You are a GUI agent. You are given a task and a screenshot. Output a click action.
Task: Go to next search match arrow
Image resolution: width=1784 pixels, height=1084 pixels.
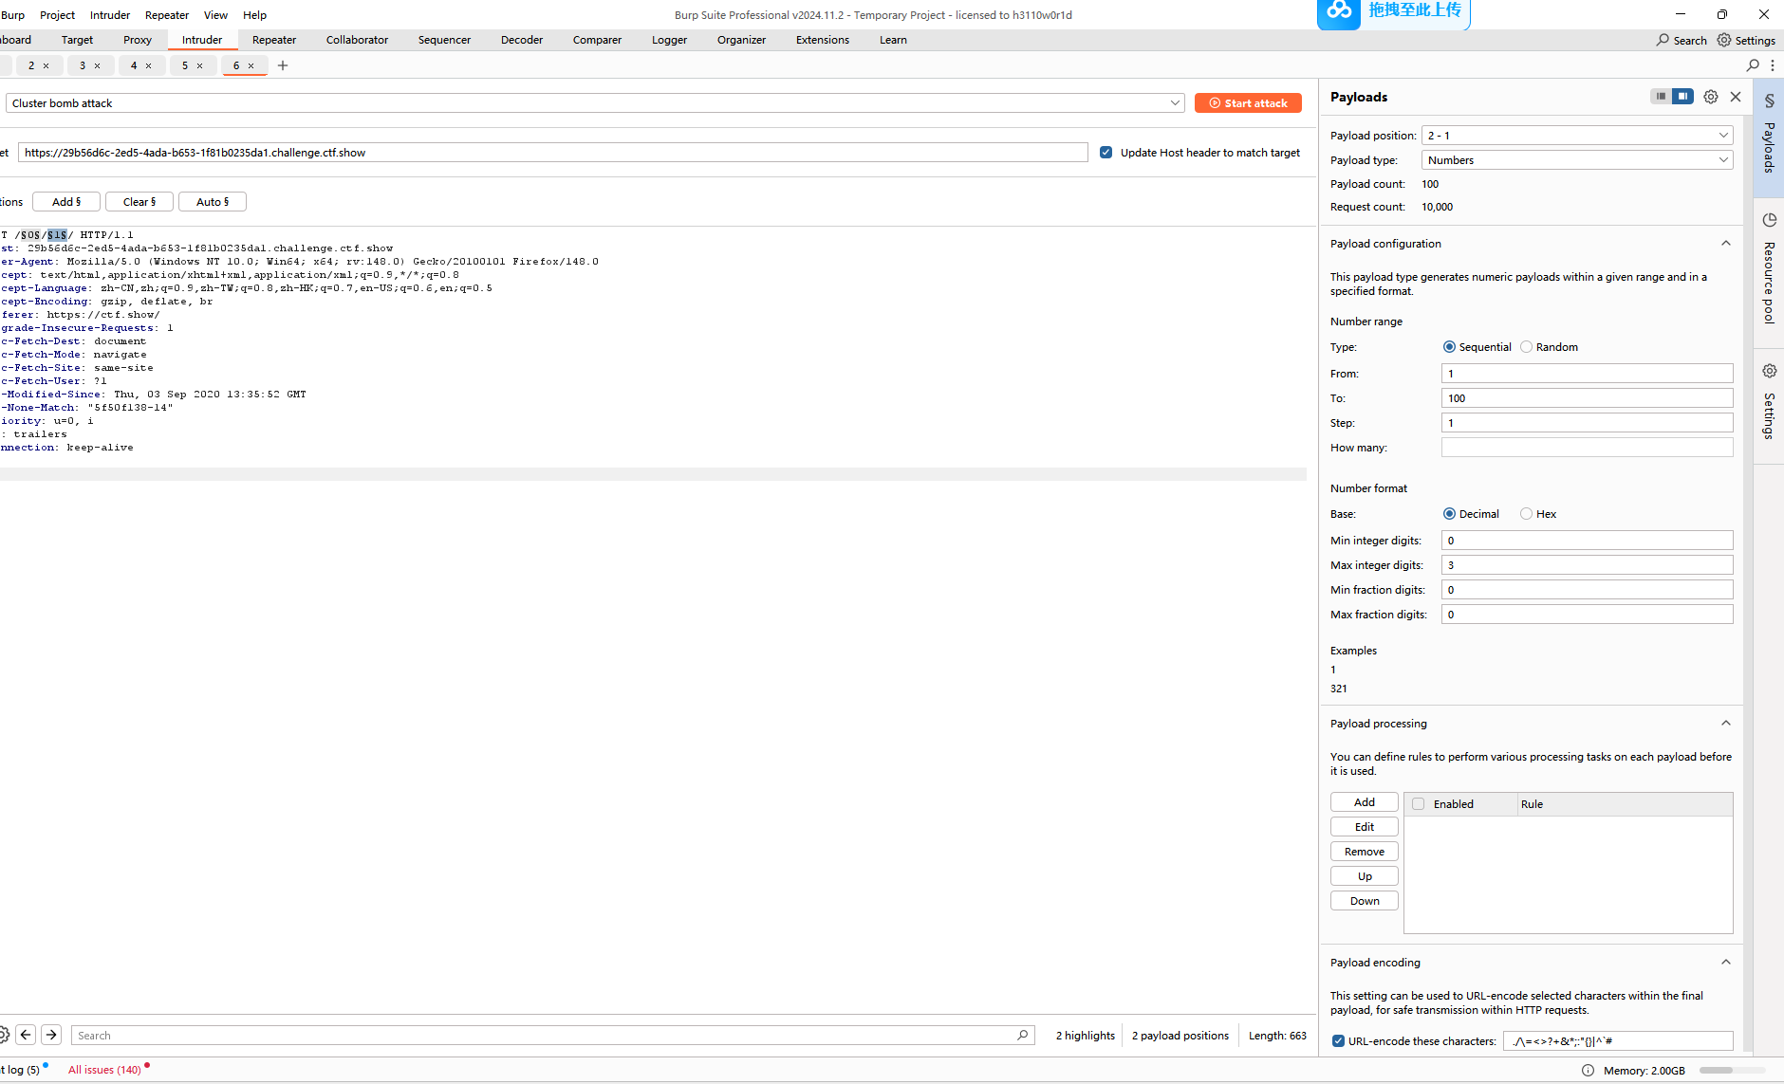[51, 1035]
